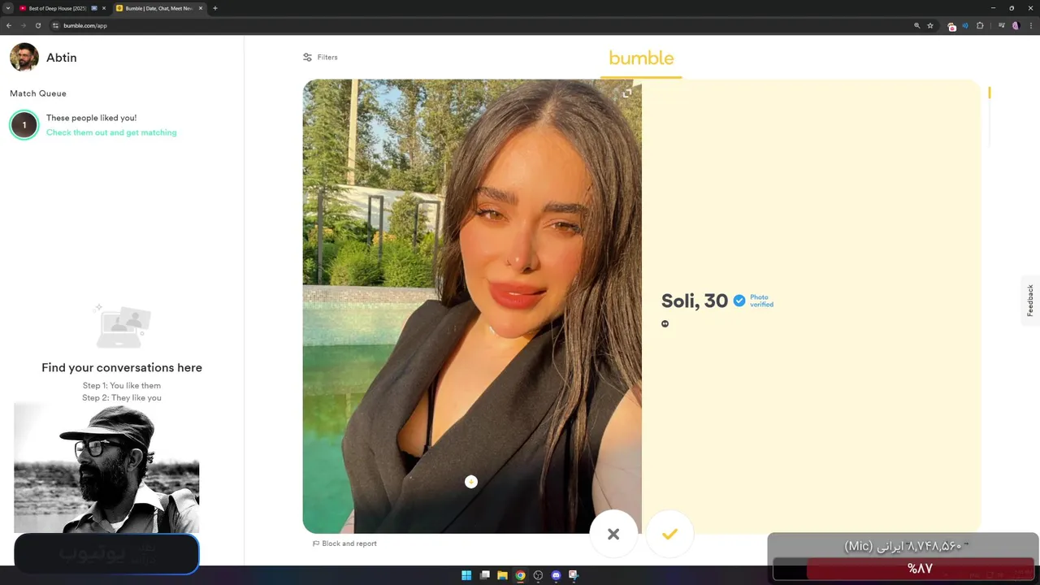The height and width of the screenshot is (585, 1040).
Task: Click the Find your conversations here heading
Action: point(122,368)
